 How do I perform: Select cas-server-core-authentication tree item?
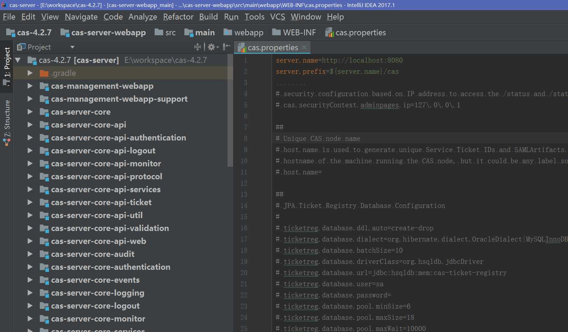point(111,267)
